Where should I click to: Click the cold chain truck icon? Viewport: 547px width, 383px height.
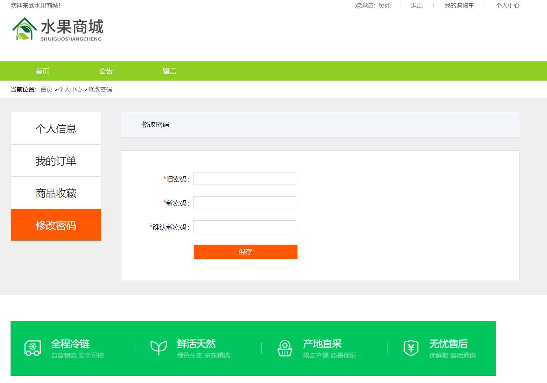(x=33, y=348)
